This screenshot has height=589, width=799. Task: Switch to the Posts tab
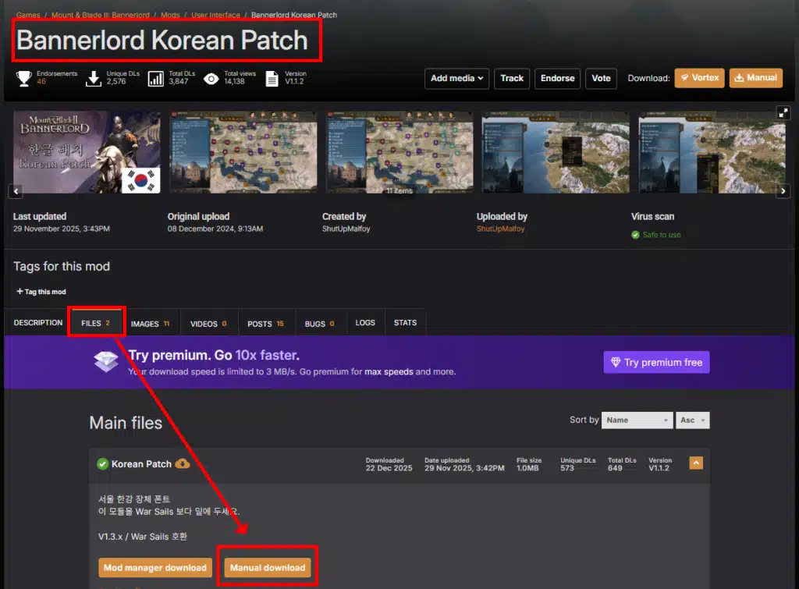pos(265,324)
